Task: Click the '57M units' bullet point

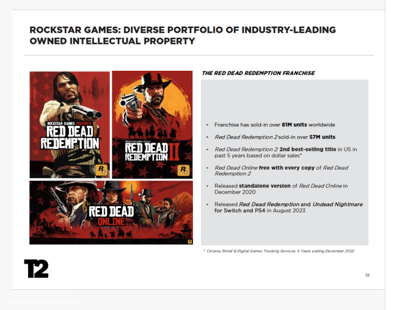Action: [x=275, y=137]
